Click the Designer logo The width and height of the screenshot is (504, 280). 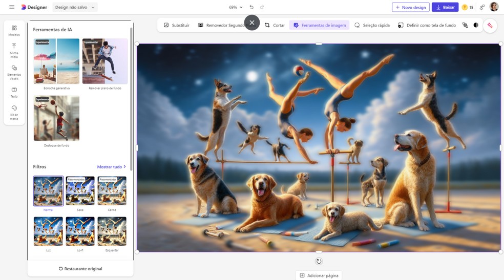[x=34, y=7]
